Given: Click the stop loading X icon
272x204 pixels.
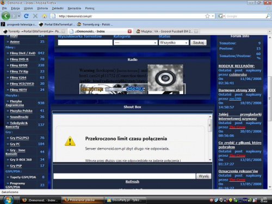Looking at the screenshot, I should coord(35,16).
